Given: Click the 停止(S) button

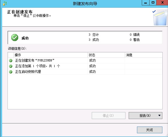Looking at the screenshot, I should pyautogui.click(x=108, y=116).
